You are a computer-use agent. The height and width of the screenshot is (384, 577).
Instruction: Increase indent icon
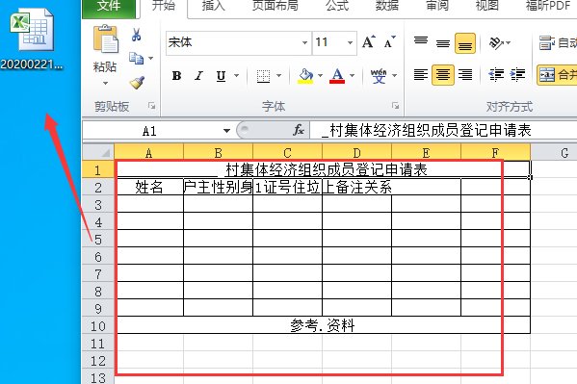click(517, 75)
